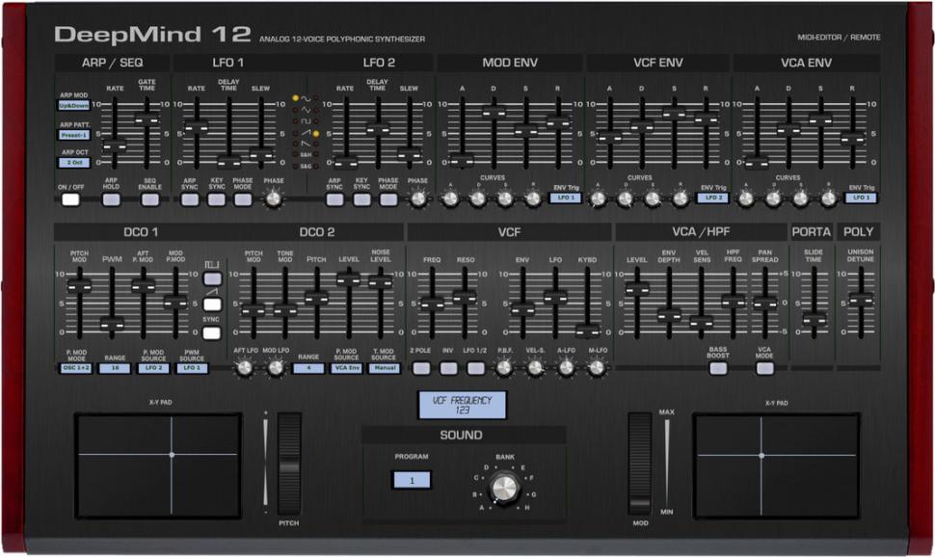Click the DCO 2 AFT LFO knob
The image size is (935, 557).
245,367
